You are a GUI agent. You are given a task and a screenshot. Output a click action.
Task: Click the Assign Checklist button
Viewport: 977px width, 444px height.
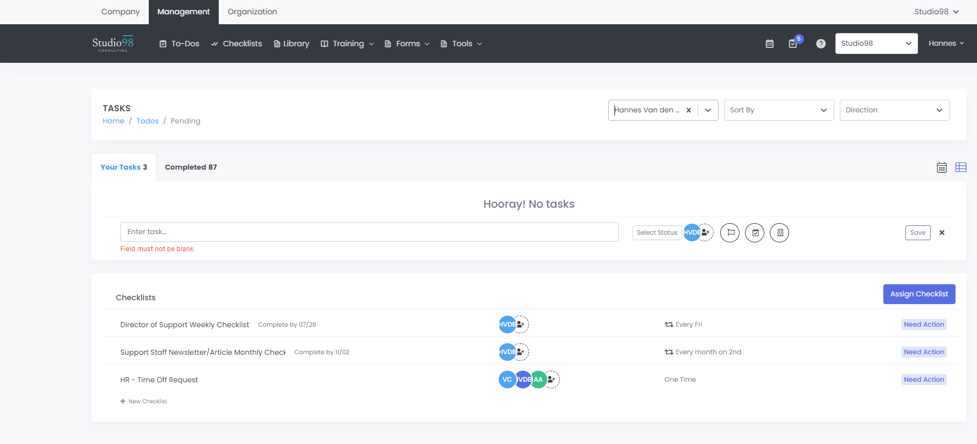(x=919, y=294)
